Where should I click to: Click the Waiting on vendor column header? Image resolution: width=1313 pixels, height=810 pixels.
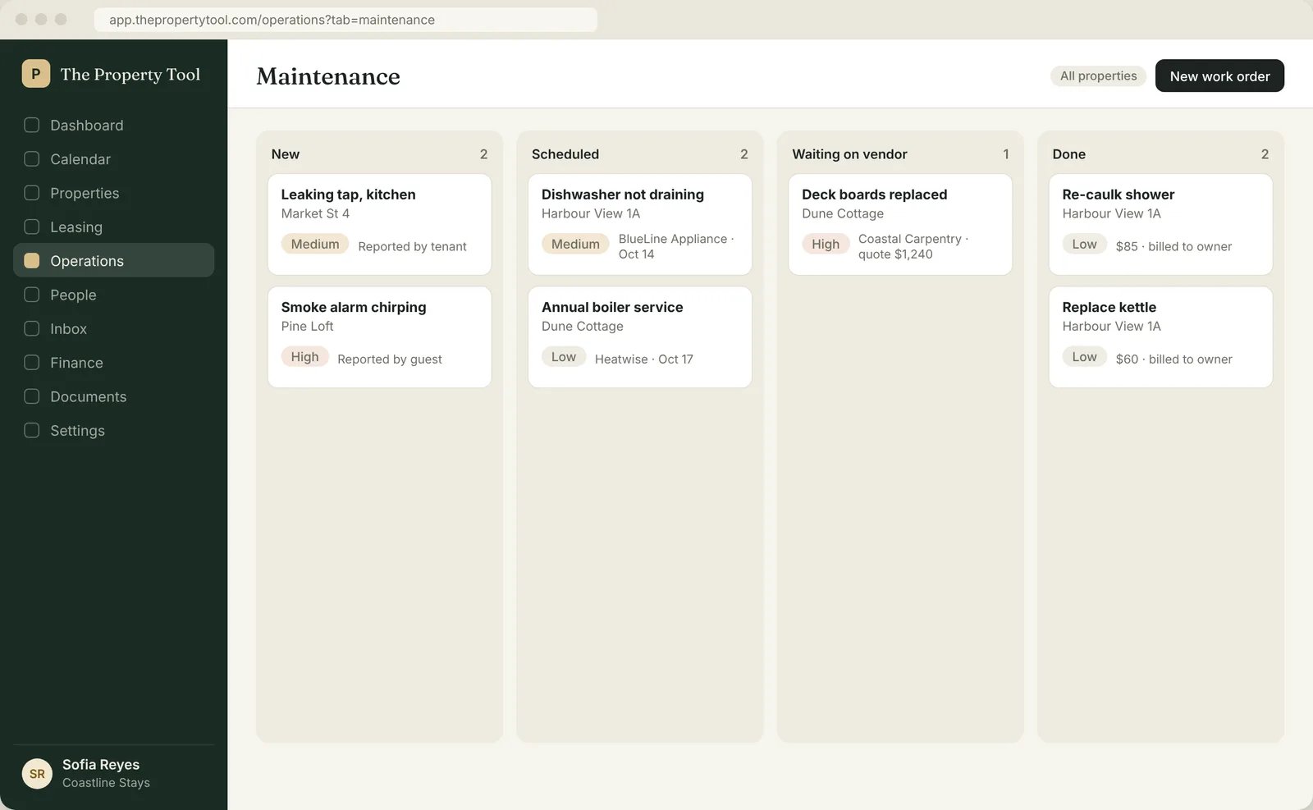(849, 154)
